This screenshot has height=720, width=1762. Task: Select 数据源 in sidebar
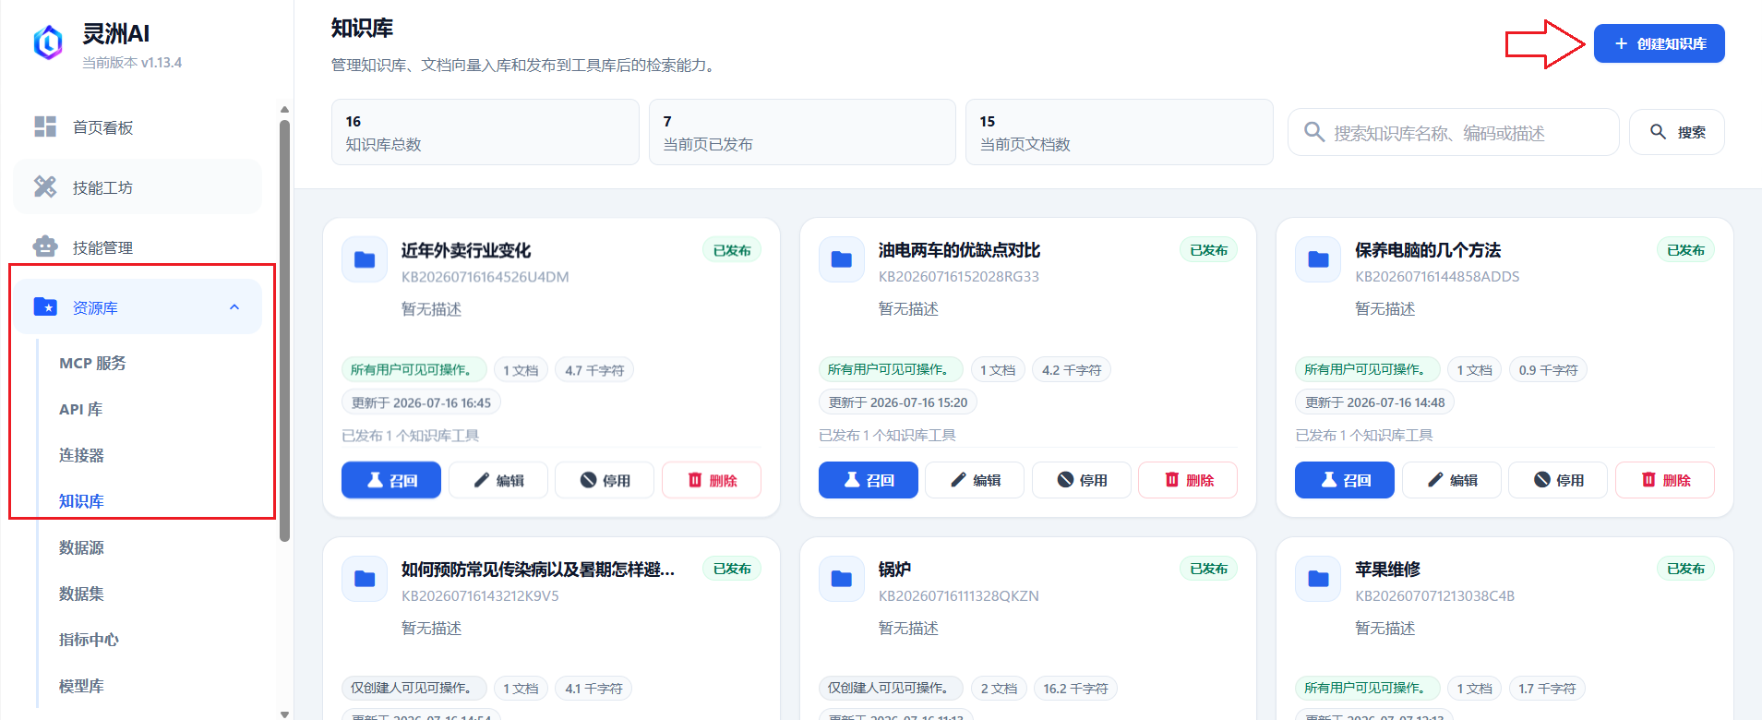click(81, 547)
